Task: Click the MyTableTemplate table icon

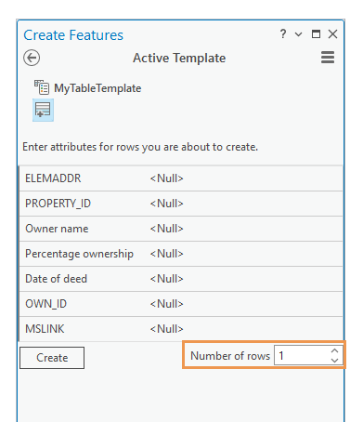Action: [42, 87]
